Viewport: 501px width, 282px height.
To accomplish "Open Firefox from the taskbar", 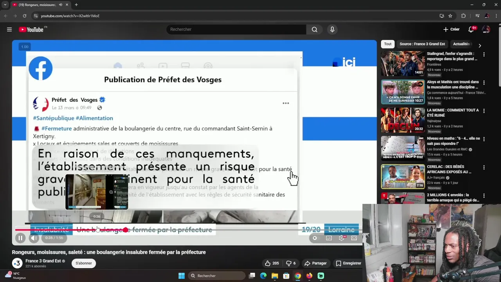I will (x=309, y=276).
